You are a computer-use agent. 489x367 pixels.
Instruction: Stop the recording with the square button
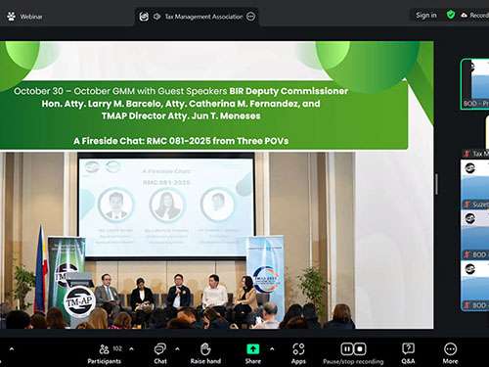point(360,349)
